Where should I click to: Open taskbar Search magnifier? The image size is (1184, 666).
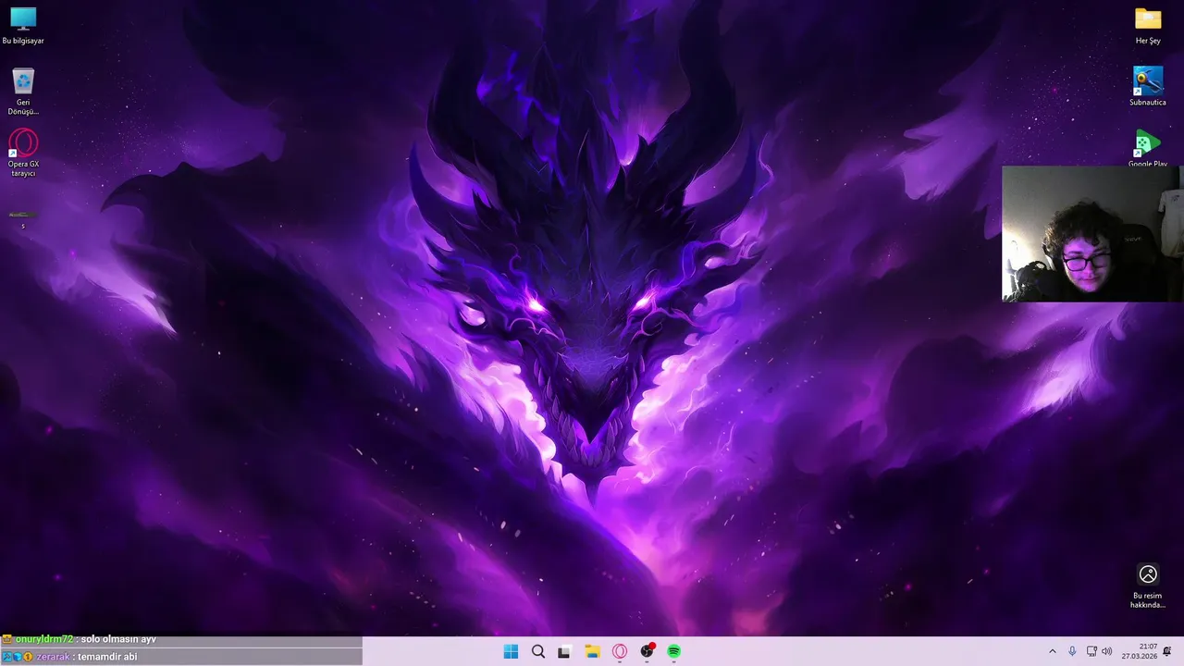tap(537, 651)
